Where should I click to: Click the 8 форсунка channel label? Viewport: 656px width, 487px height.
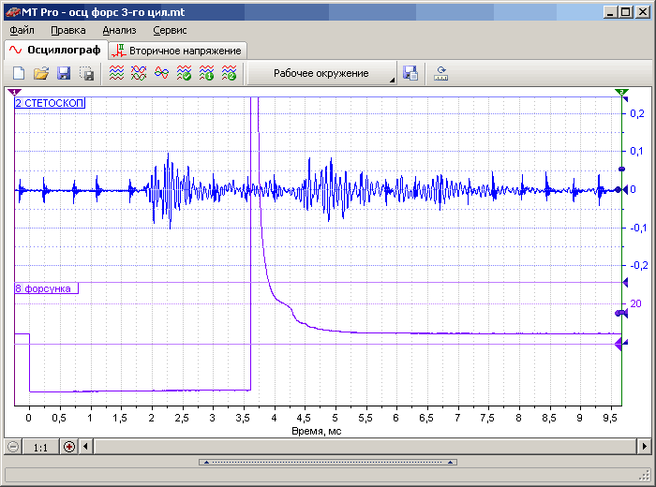tap(46, 288)
